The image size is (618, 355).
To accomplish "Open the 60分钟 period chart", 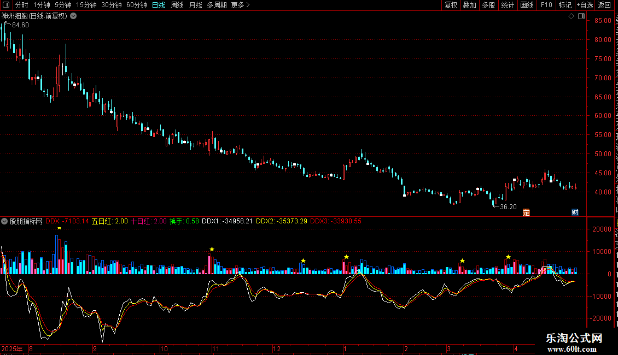I will (137, 5).
